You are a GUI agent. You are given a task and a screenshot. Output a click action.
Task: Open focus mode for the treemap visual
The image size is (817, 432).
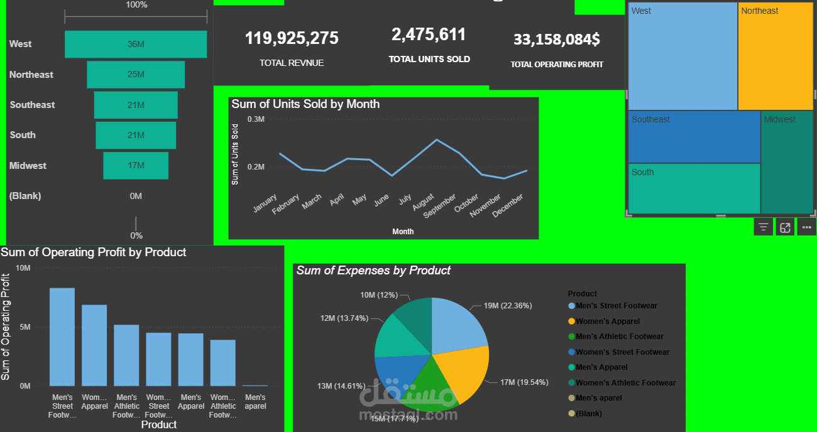[x=784, y=227]
